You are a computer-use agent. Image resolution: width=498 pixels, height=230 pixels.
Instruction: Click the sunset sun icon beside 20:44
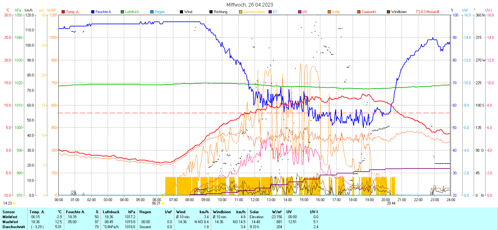click(x=397, y=203)
